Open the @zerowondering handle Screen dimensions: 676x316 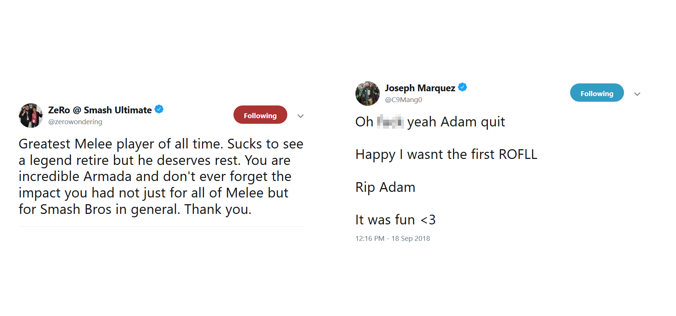(x=75, y=122)
